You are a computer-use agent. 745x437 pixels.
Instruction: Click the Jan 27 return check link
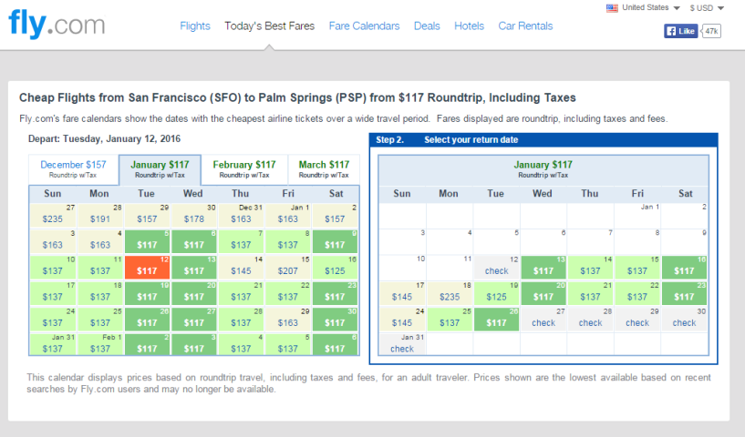pos(543,322)
